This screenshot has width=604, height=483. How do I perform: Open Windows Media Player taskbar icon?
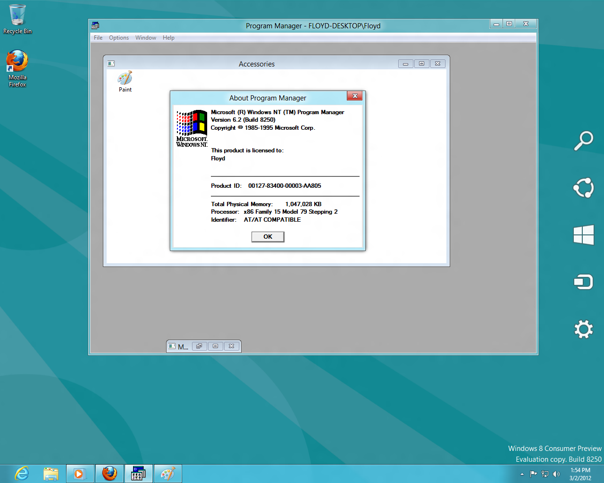pyautogui.click(x=79, y=474)
